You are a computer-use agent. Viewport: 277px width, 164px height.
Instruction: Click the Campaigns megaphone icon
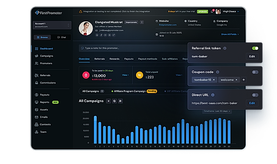[37, 56]
